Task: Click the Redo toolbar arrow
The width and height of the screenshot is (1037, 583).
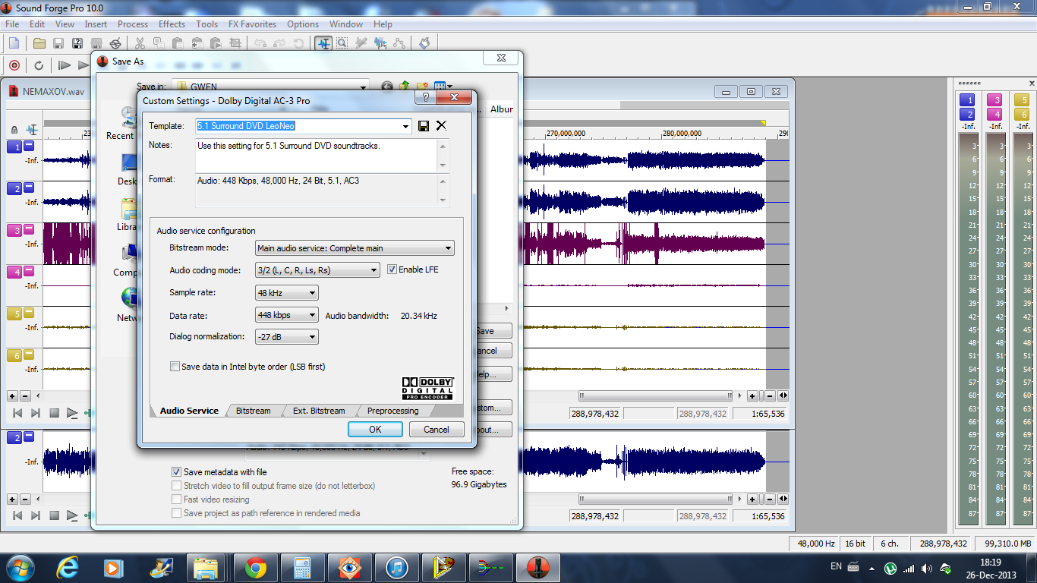Action: click(279, 43)
